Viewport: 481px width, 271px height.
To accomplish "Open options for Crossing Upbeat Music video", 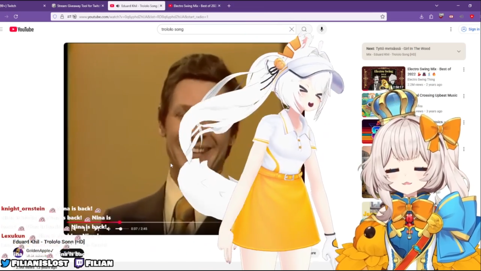I will [464, 96].
